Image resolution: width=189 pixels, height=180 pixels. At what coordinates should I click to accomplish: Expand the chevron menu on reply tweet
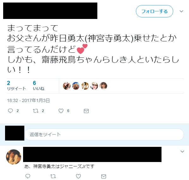(x=182, y=151)
